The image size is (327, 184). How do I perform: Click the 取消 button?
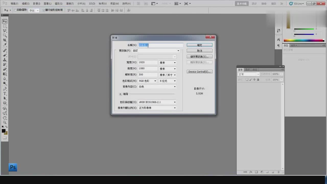[200, 51]
